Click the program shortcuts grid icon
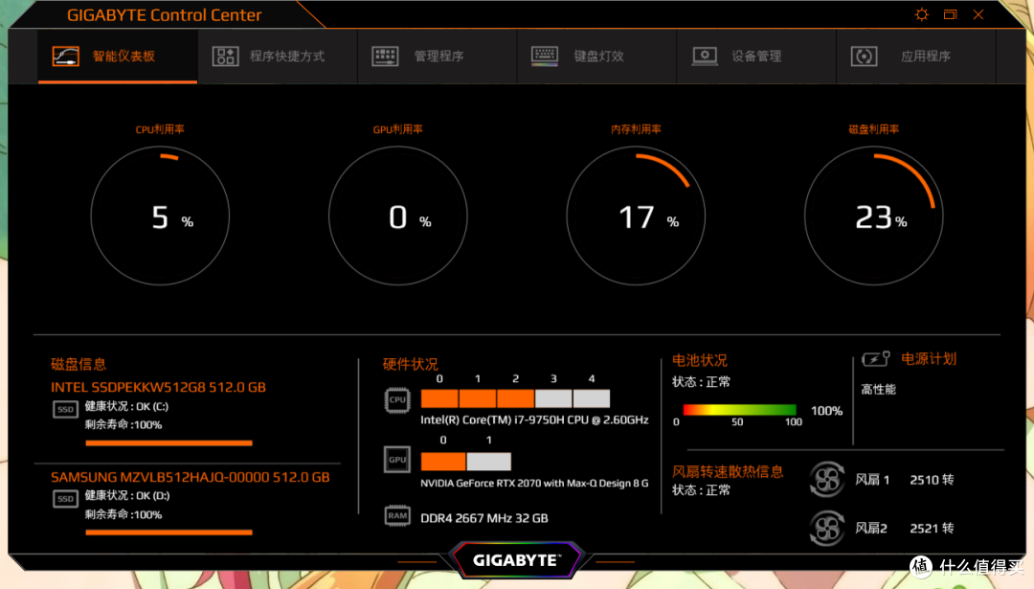The height and width of the screenshot is (589, 1034). click(x=225, y=57)
